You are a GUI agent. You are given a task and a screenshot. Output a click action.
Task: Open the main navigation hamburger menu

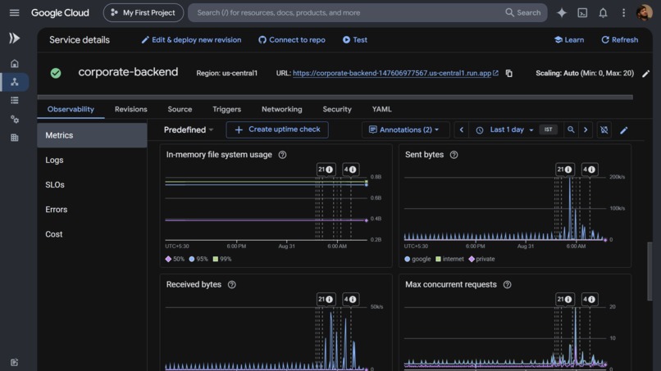(14, 12)
